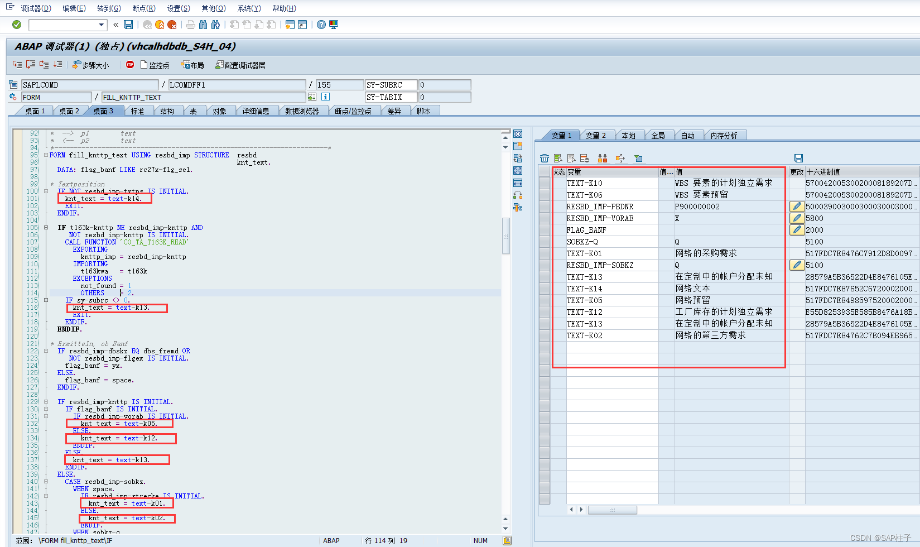The image size is (920, 547).
Task: Open the 调试器(D) menu
Action: pyautogui.click(x=36, y=8)
